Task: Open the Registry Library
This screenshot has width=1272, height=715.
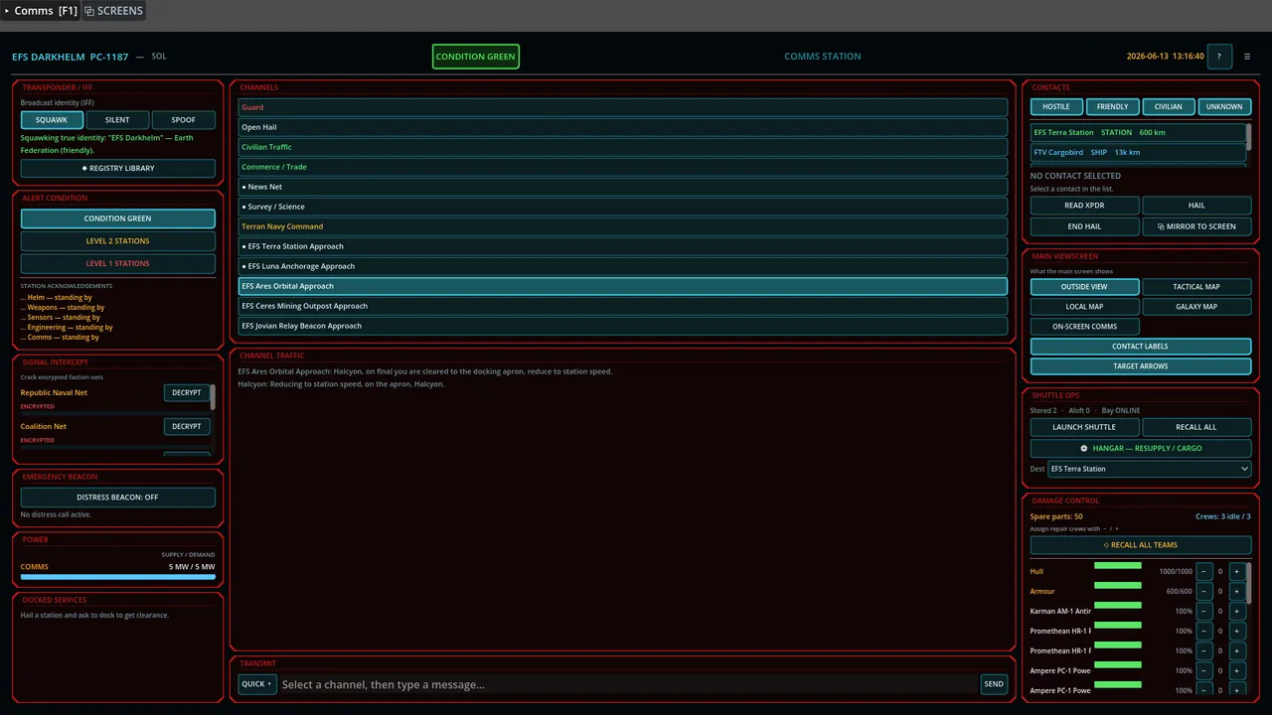Action: pos(118,168)
